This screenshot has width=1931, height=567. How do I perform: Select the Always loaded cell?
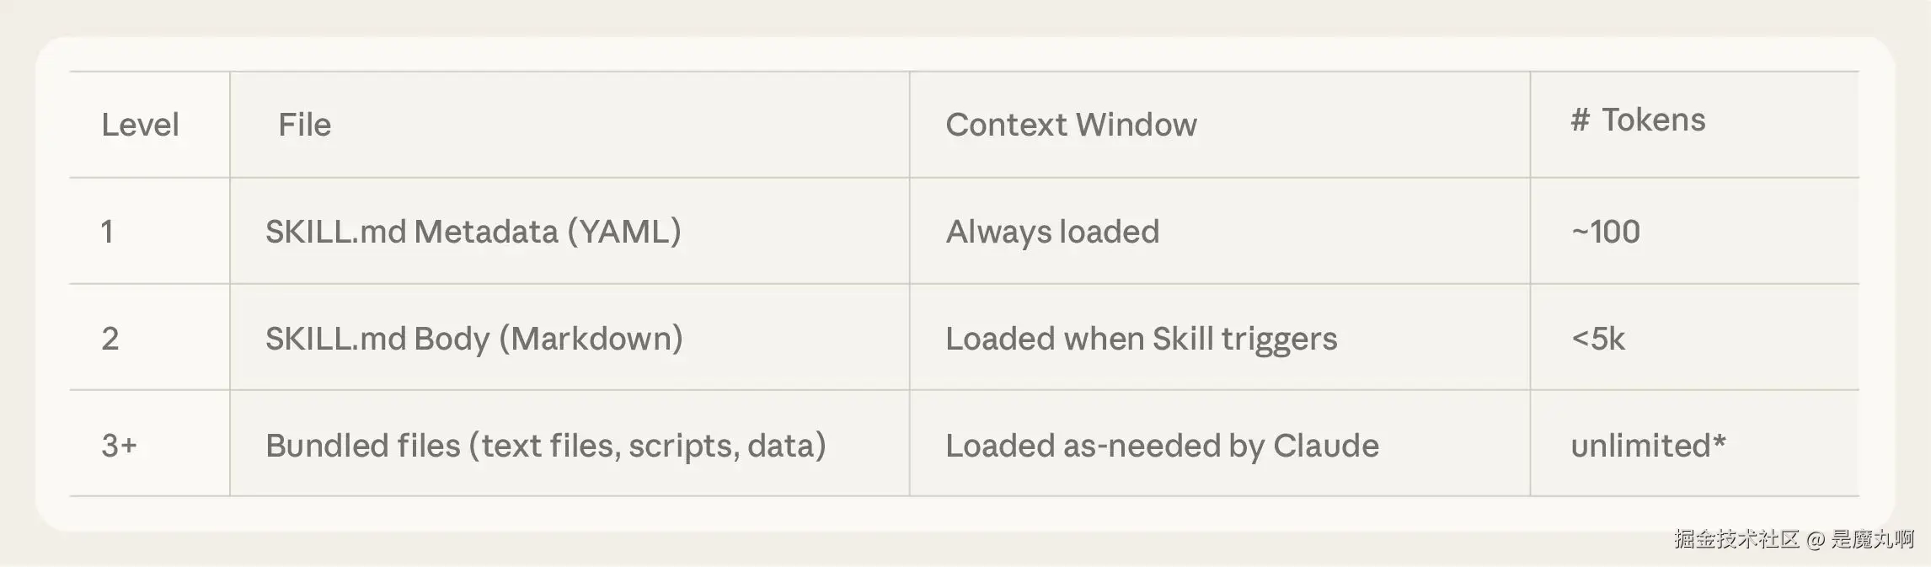(1052, 232)
